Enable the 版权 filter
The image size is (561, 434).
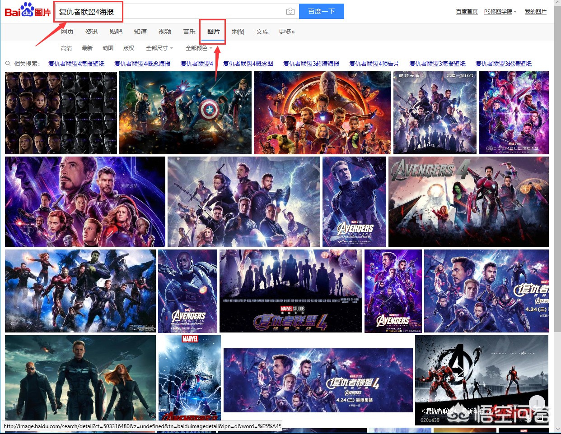[129, 48]
